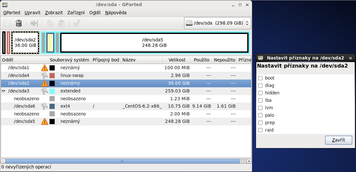Click the keys lock icon on /dev/sda3 row

point(45,91)
